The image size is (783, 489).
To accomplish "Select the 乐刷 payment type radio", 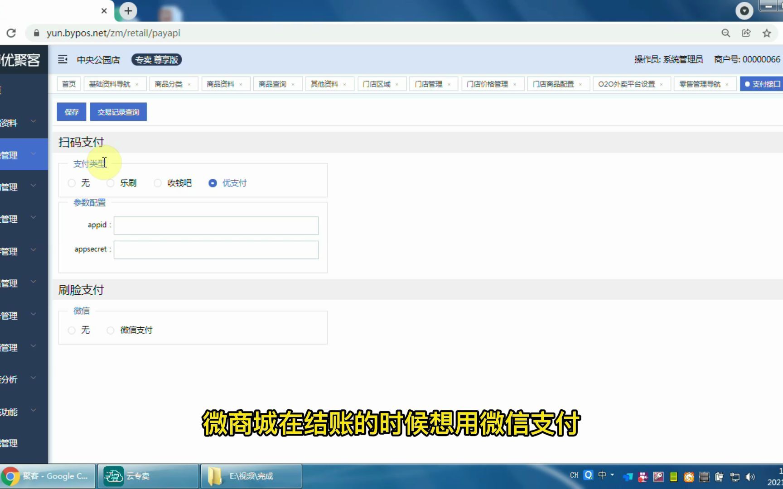I will pos(111,183).
